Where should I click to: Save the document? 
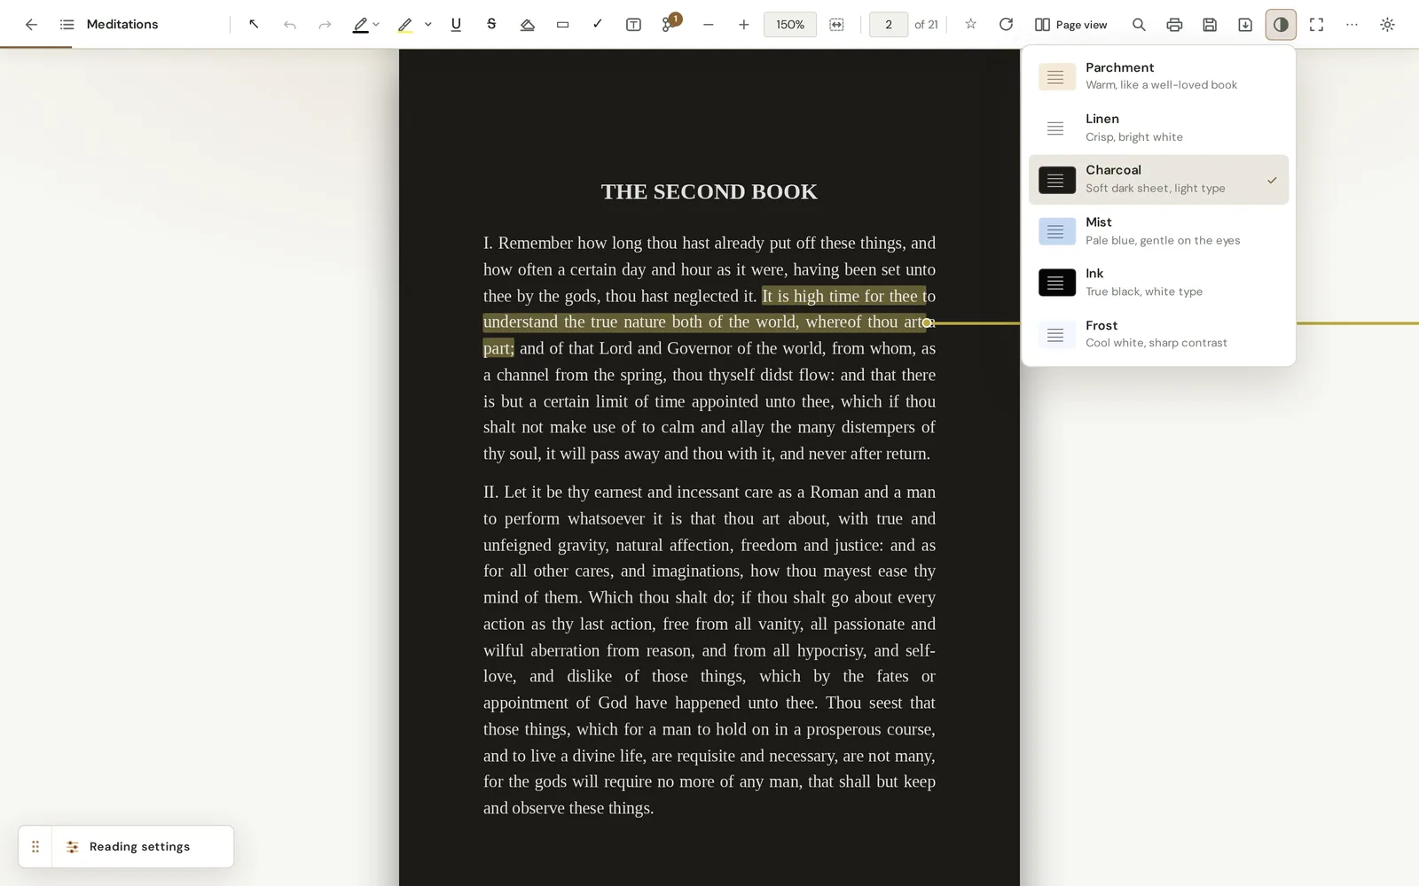1210,25
